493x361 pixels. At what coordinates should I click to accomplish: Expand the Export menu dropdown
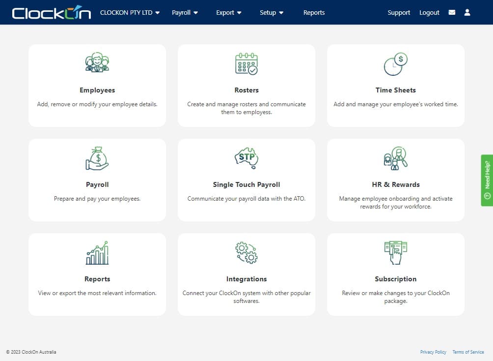coord(229,13)
